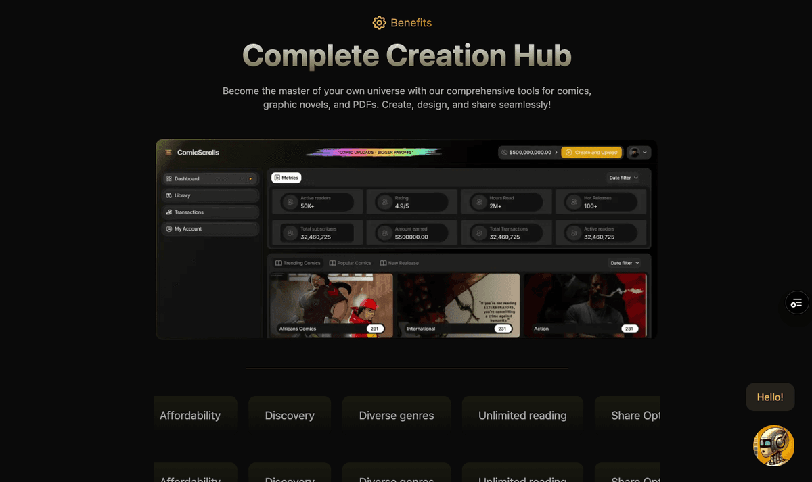Switch to the Popular Comics tab

351,263
